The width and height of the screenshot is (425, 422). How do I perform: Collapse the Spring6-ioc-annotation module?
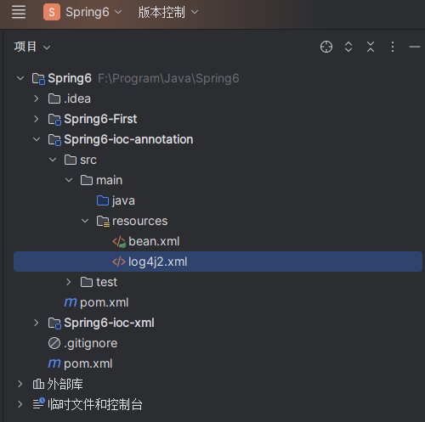[x=37, y=139]
